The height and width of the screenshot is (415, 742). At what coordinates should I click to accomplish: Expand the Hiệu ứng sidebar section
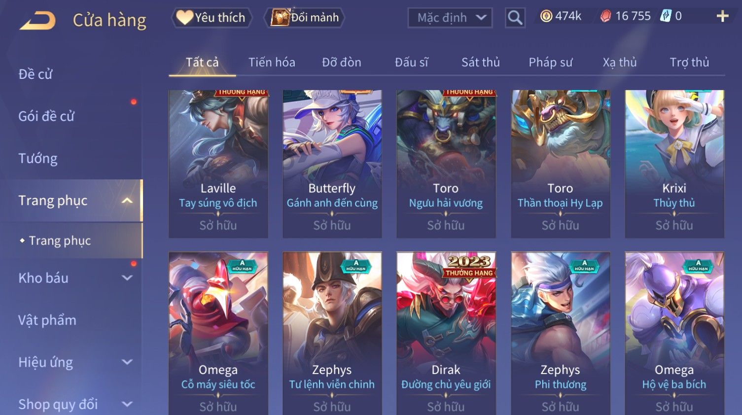point(127,362)
